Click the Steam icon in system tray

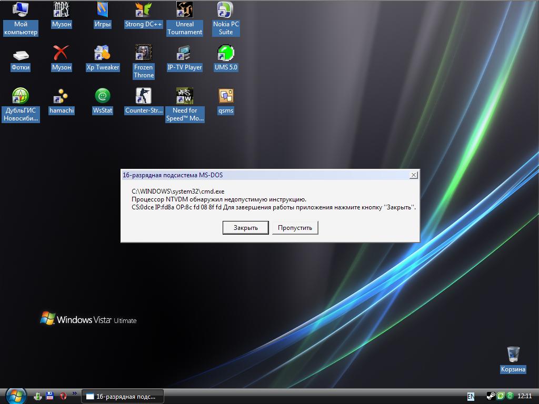pos(490,396)
